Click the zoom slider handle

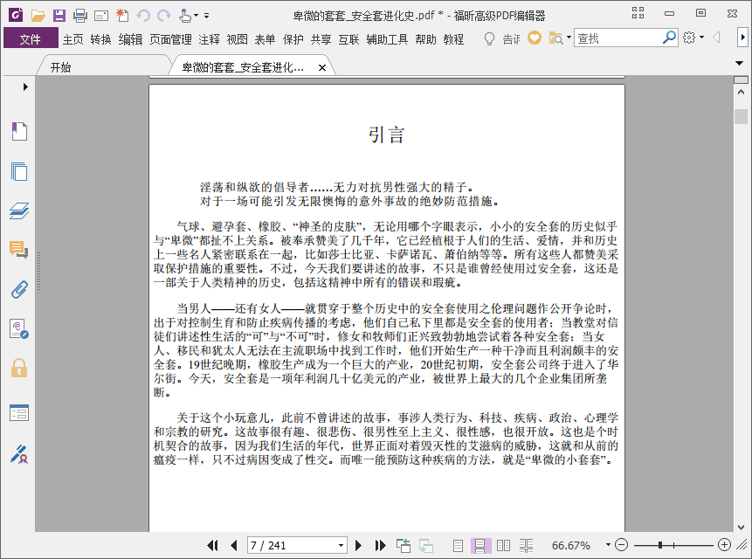coord(660,545)
